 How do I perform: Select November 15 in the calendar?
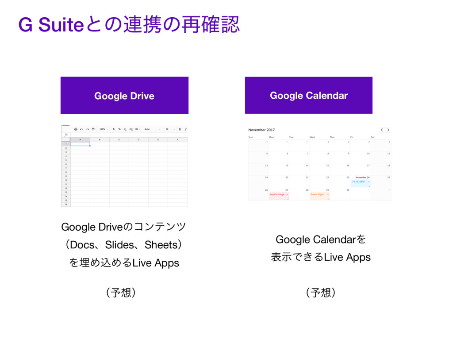tap(319, 170)
